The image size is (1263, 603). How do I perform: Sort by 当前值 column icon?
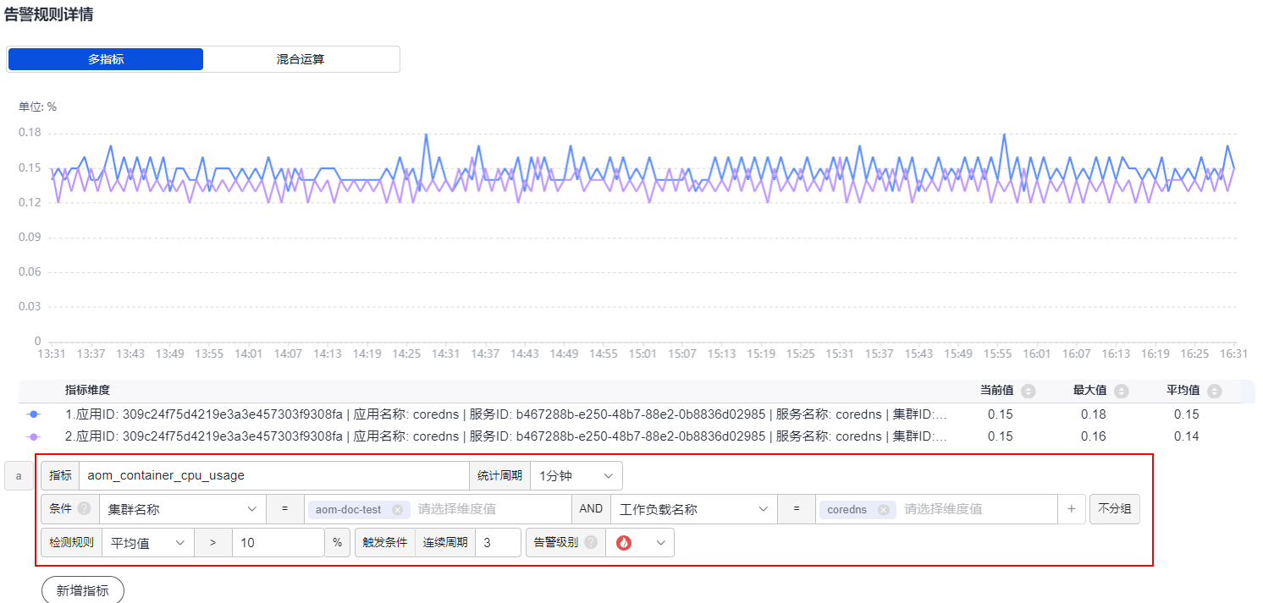pos(1029,391)
